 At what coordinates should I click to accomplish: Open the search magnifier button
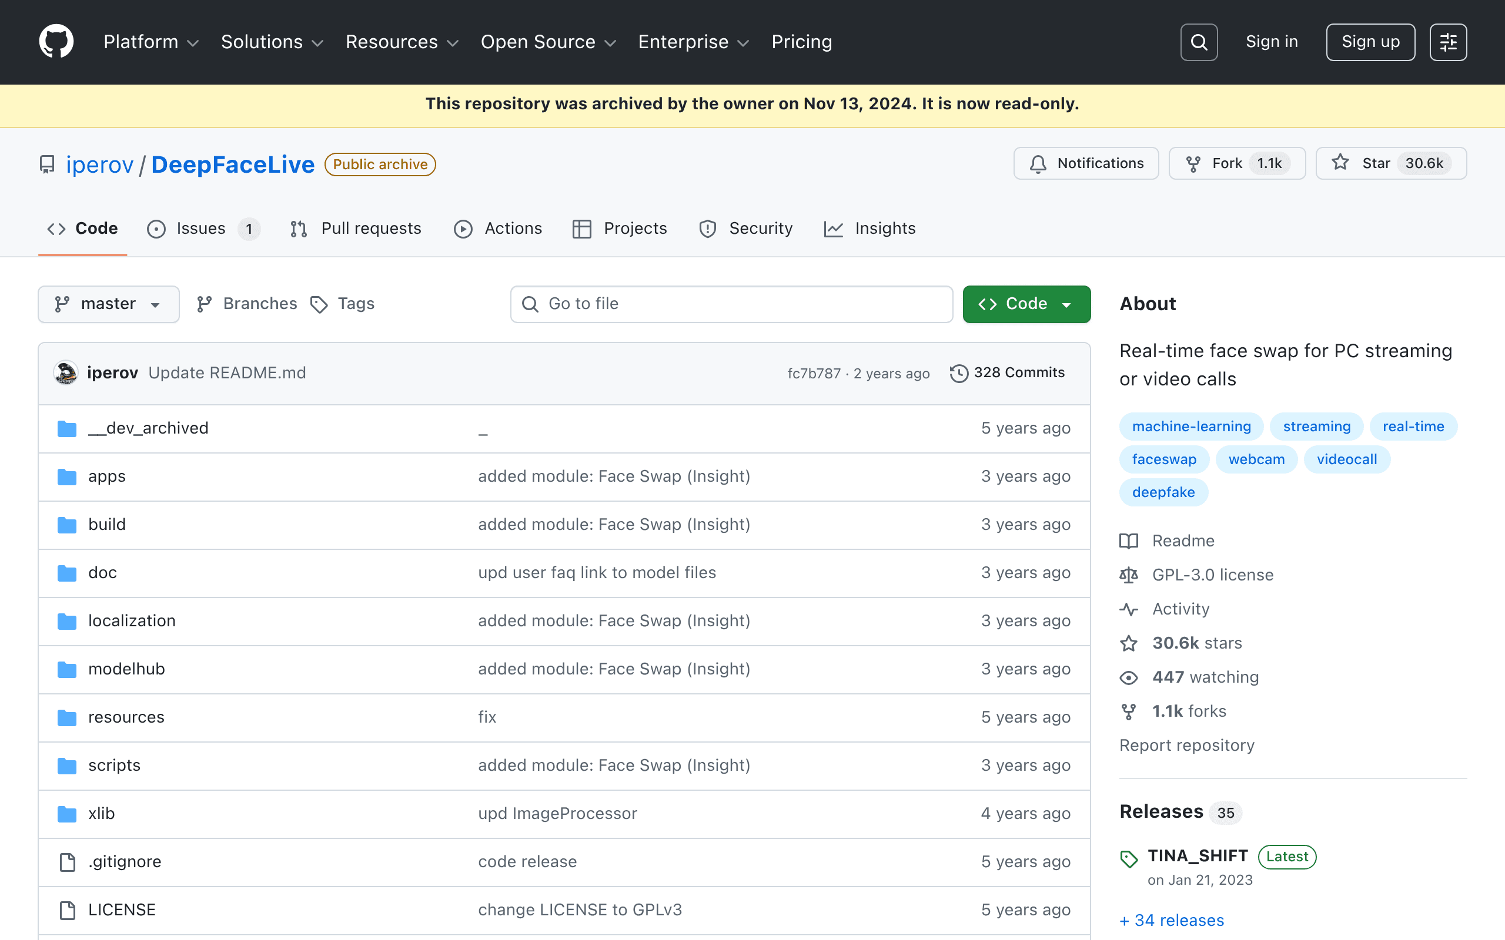coord(1198,42)
